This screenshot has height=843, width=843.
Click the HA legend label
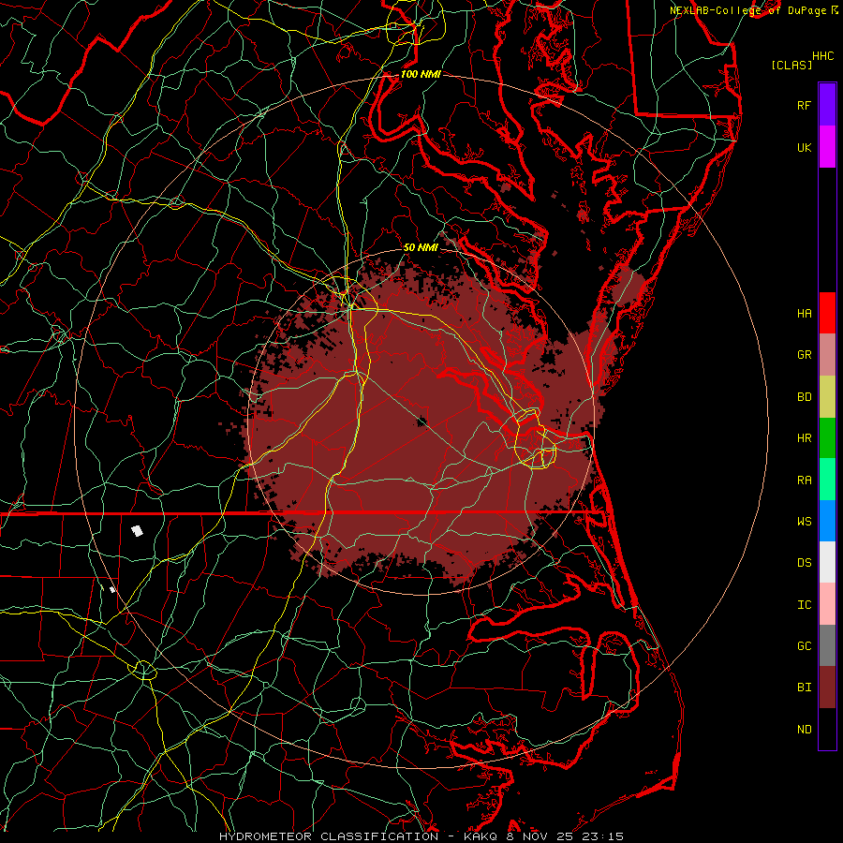click(x=804, y=313)
